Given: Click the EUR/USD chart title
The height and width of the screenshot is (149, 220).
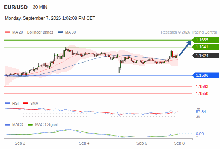Looking at the screenshot, I should [x=16, y=7].
